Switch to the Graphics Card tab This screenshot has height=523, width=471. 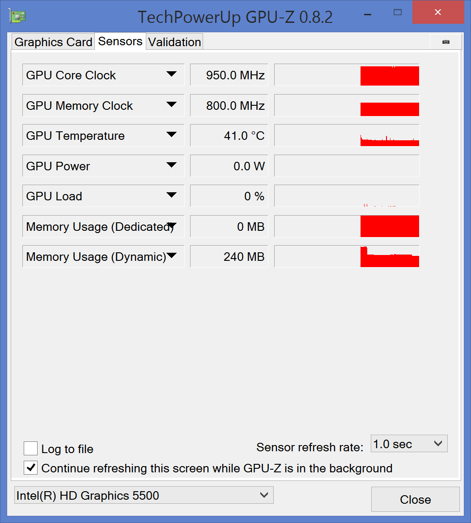(53, 42)
